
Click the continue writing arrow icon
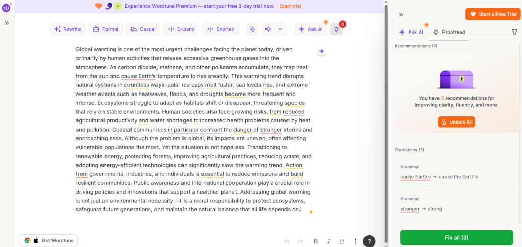tap(268, 29)
